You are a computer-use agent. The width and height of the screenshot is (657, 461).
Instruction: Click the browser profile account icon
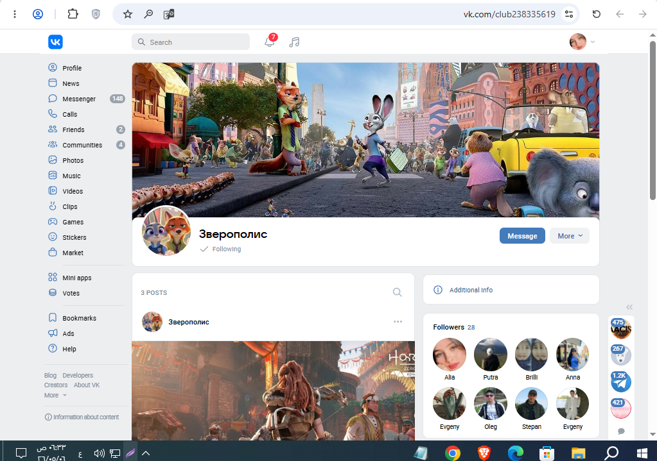tap(38, 14)
